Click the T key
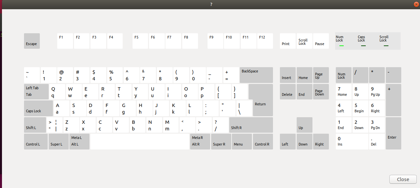420x188 pixels. pyautogui.click(x=124, y=92)
